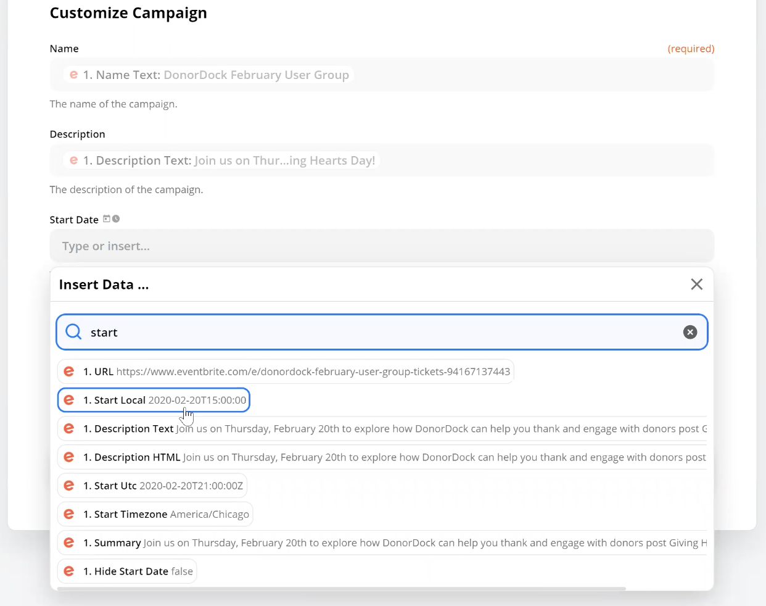Clear the 'start' search text
The width and height of the screenshot is (766, 606).
690,332
